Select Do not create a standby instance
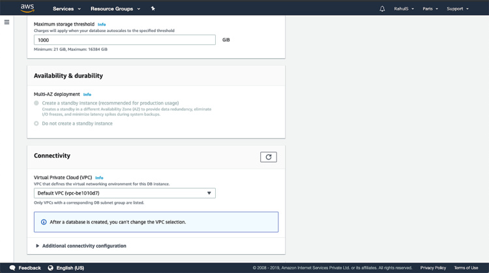 coord(37,123)
